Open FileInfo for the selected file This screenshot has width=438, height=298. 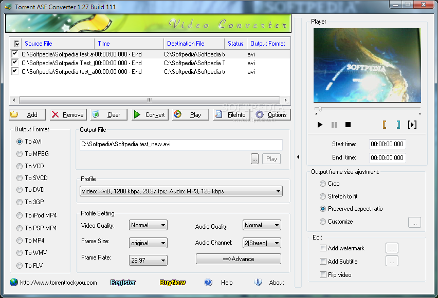(231, 114)
